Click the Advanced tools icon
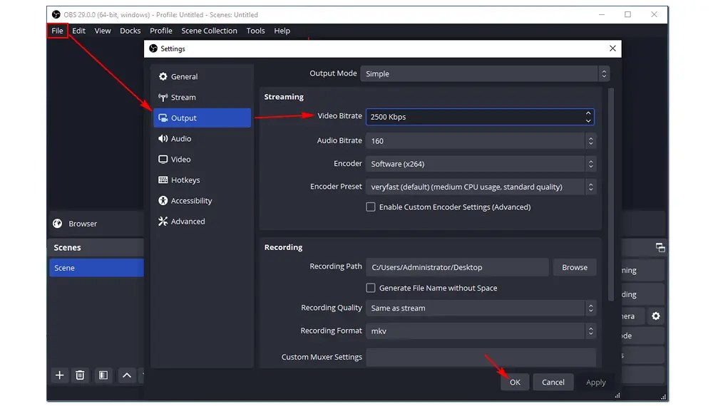This screenshot has height=406, width=713. [163, 222]
